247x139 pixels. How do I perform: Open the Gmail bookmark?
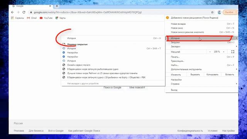tap(32, 18)
